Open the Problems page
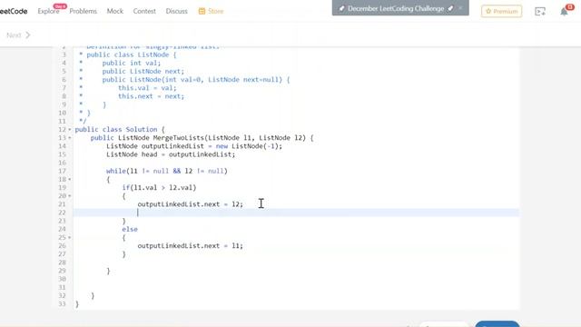 [83, 11]
